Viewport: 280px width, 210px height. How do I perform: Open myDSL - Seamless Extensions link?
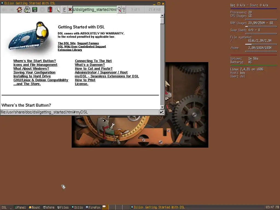107,76
